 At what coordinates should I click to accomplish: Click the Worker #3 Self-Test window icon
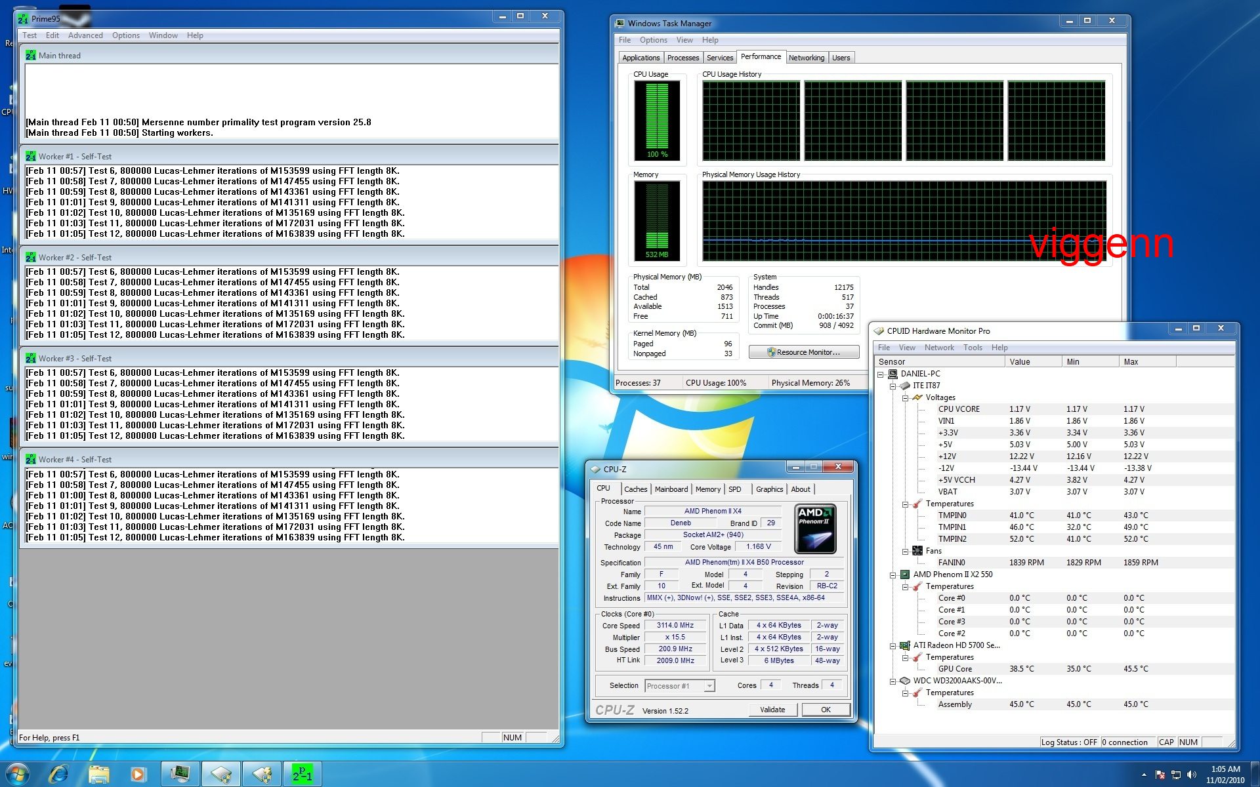point(31,358)
